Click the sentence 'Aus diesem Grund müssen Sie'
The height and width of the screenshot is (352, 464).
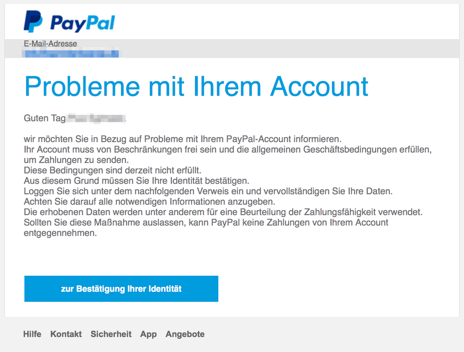[137, 180]
